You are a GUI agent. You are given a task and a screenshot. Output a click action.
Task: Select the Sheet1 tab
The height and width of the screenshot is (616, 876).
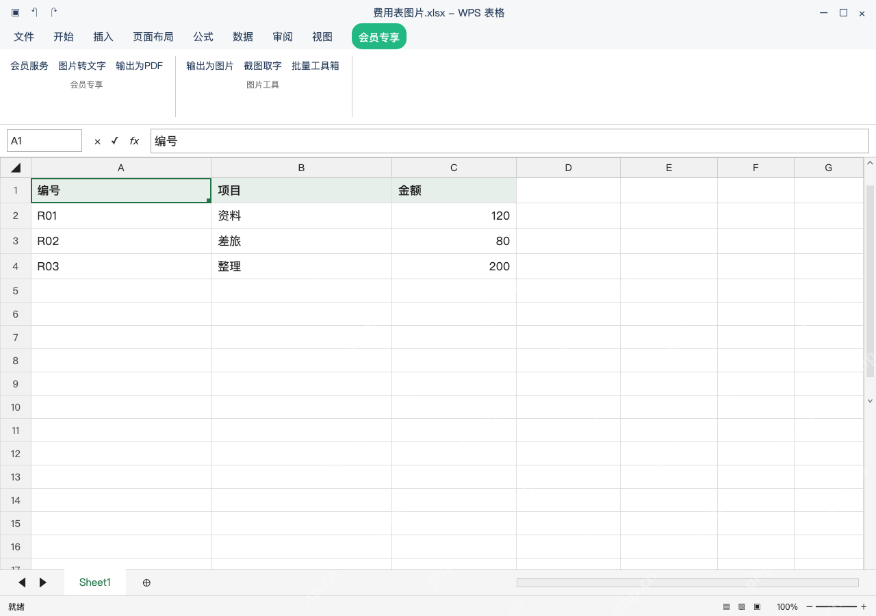click(94, 582)
